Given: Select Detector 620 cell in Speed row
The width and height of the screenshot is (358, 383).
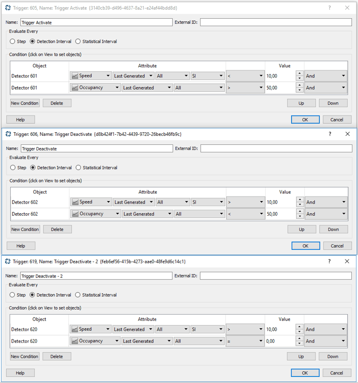Looking at the screenshot, I should click(39, 329).
